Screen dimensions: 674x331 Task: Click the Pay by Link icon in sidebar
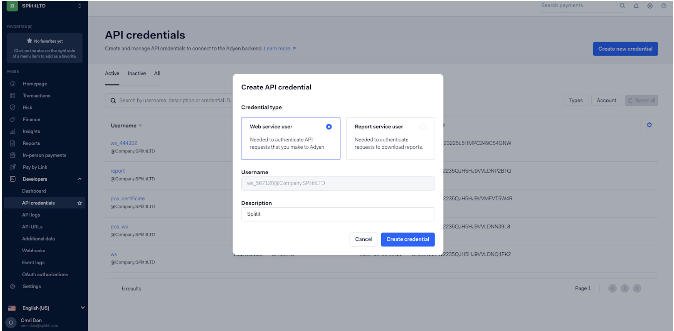13,167
